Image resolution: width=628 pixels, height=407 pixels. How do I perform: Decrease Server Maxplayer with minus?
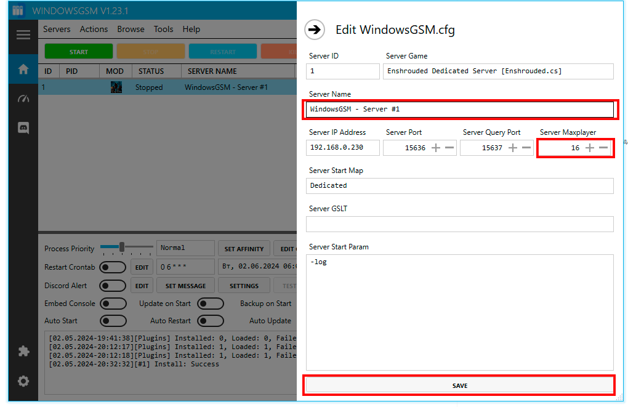click(x=603, y=148)
